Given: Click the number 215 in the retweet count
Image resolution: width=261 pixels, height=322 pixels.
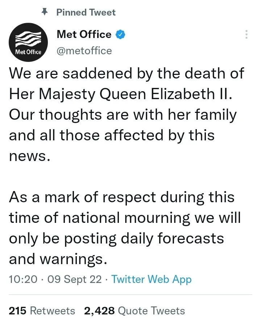Looking at the screenshot, I should (17, 310).
